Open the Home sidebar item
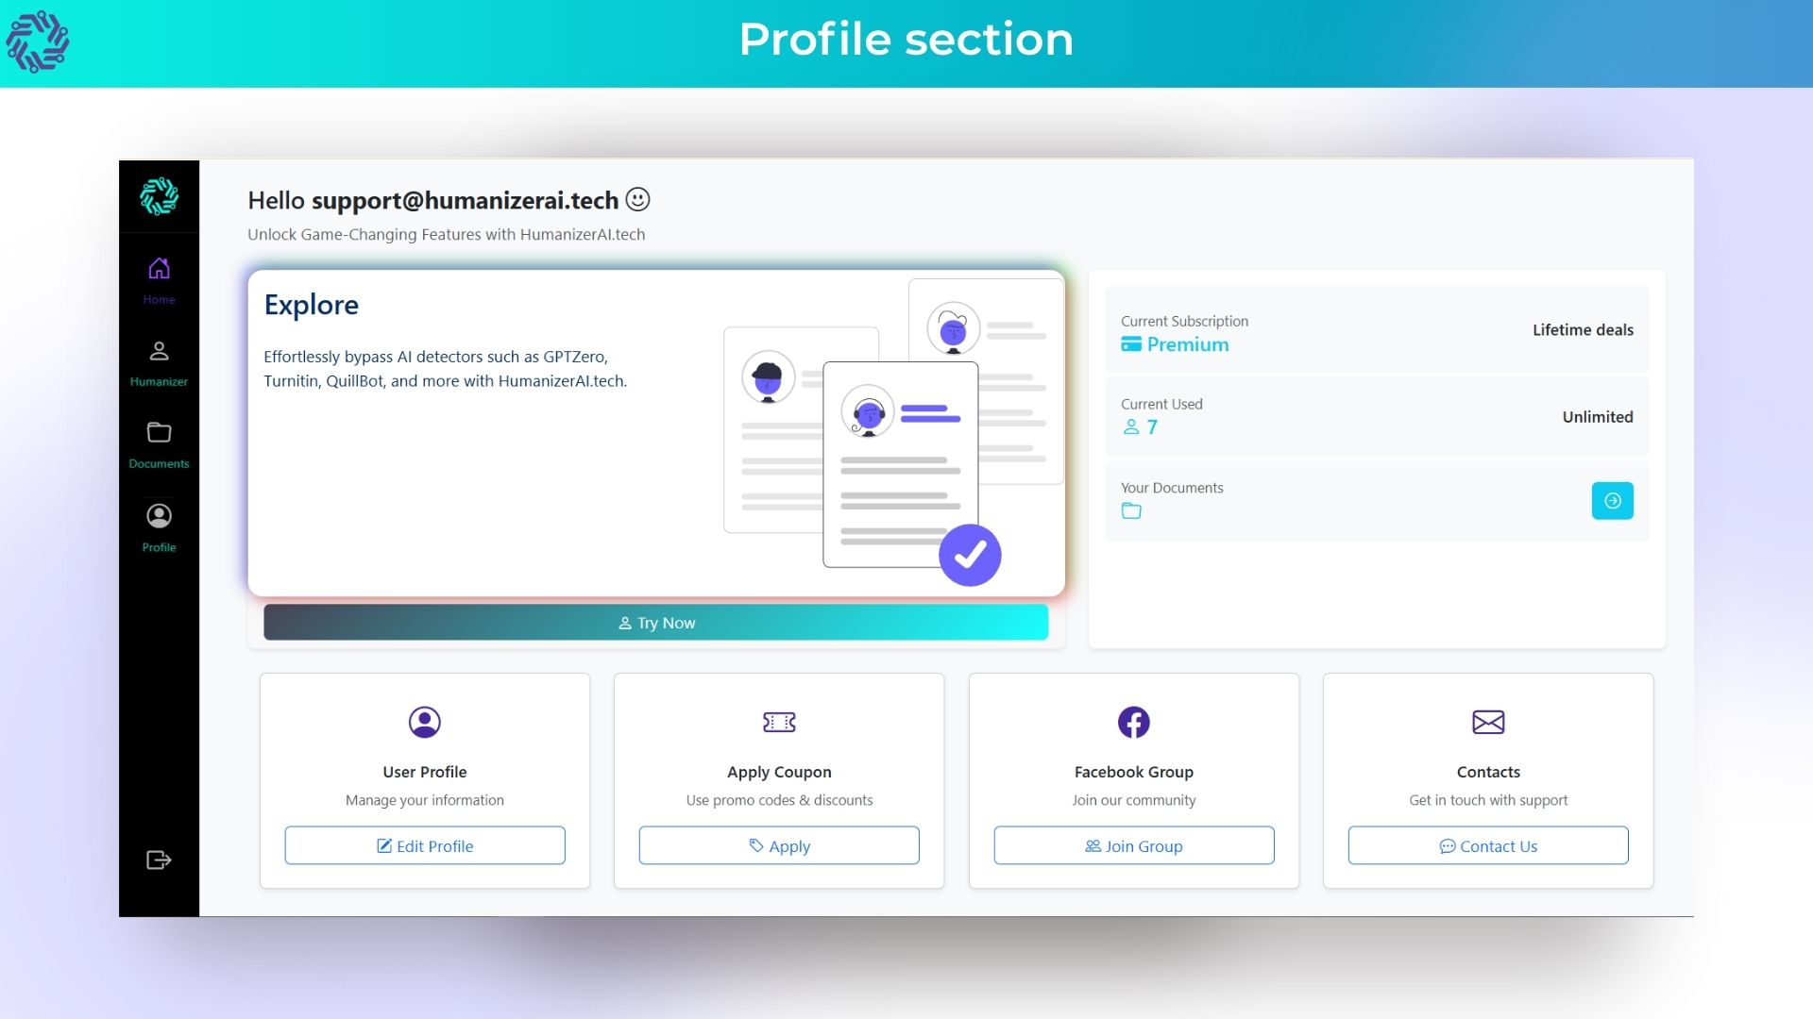Viewport: 1813px width, 1019px height. pos(159,280)
